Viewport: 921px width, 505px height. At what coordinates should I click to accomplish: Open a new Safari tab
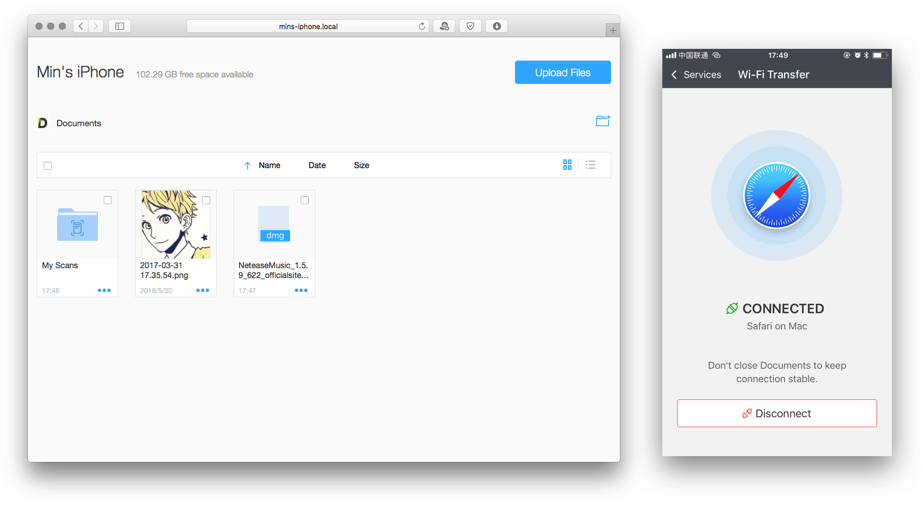[x=612, y=30]
